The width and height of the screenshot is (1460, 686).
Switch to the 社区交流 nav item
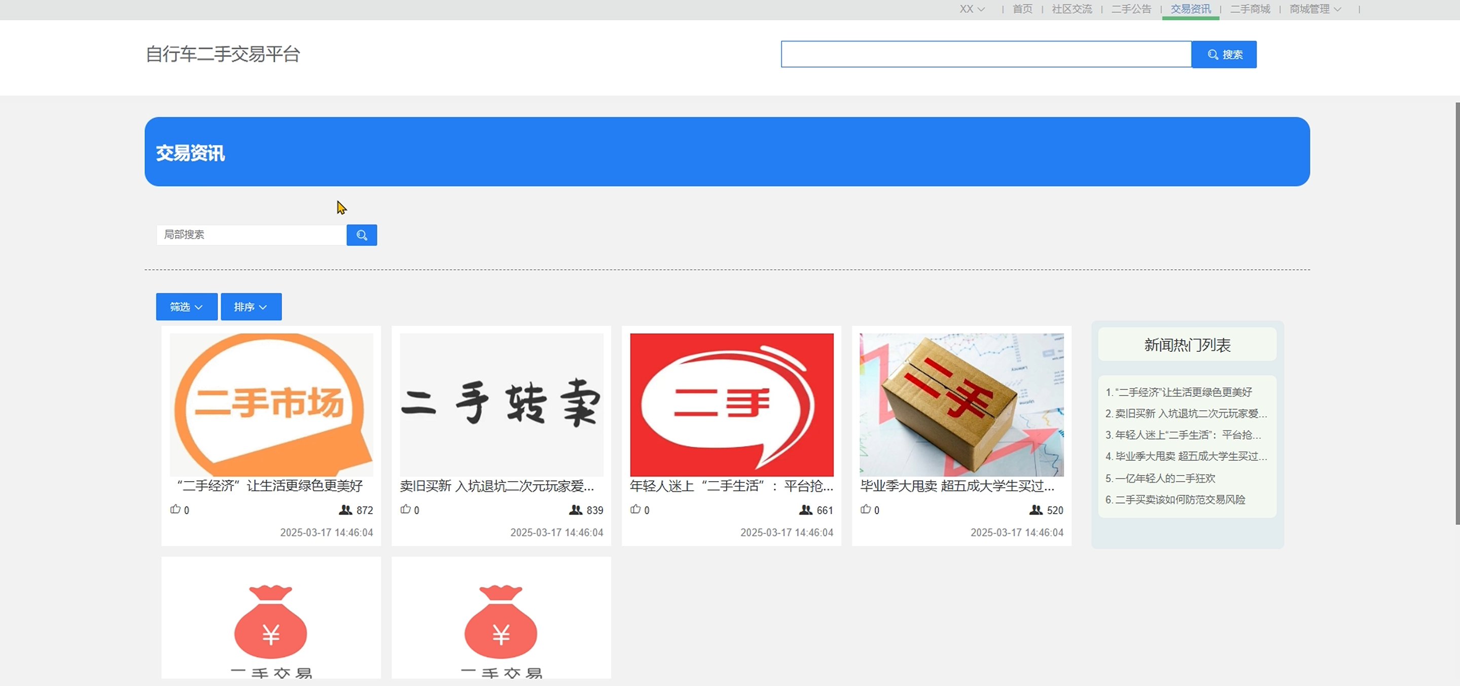[x=1072, y=9]
